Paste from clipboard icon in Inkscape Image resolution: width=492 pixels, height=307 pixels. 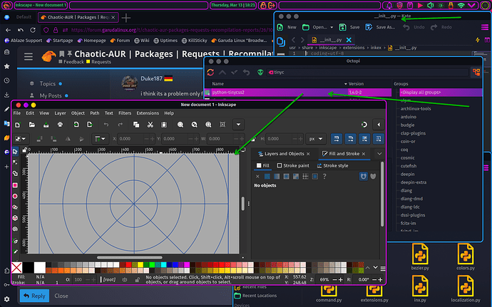point(164,125)
